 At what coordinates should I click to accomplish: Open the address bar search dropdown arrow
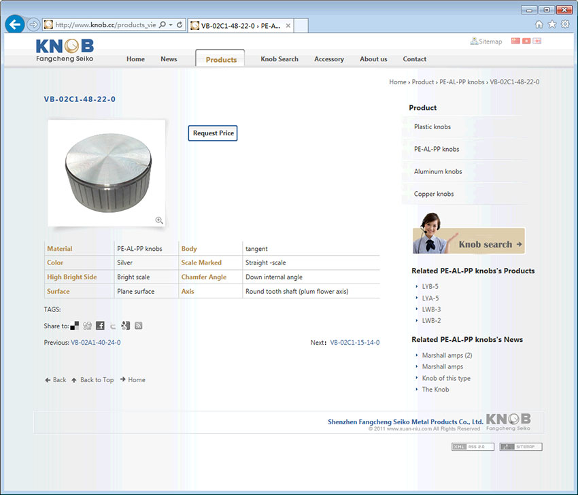click(x=170, y=25)
